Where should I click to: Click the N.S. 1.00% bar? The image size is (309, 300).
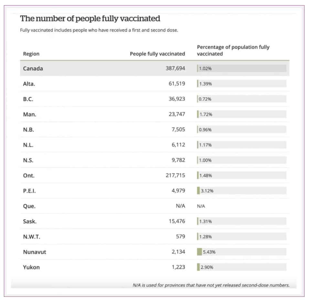pos(241,160)
